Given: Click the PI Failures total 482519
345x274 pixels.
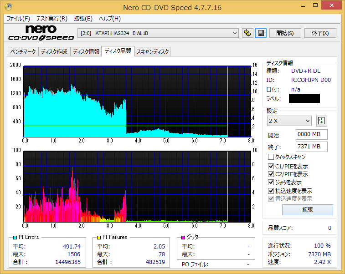Looking at the screenshot, I should tap(155, 262).
